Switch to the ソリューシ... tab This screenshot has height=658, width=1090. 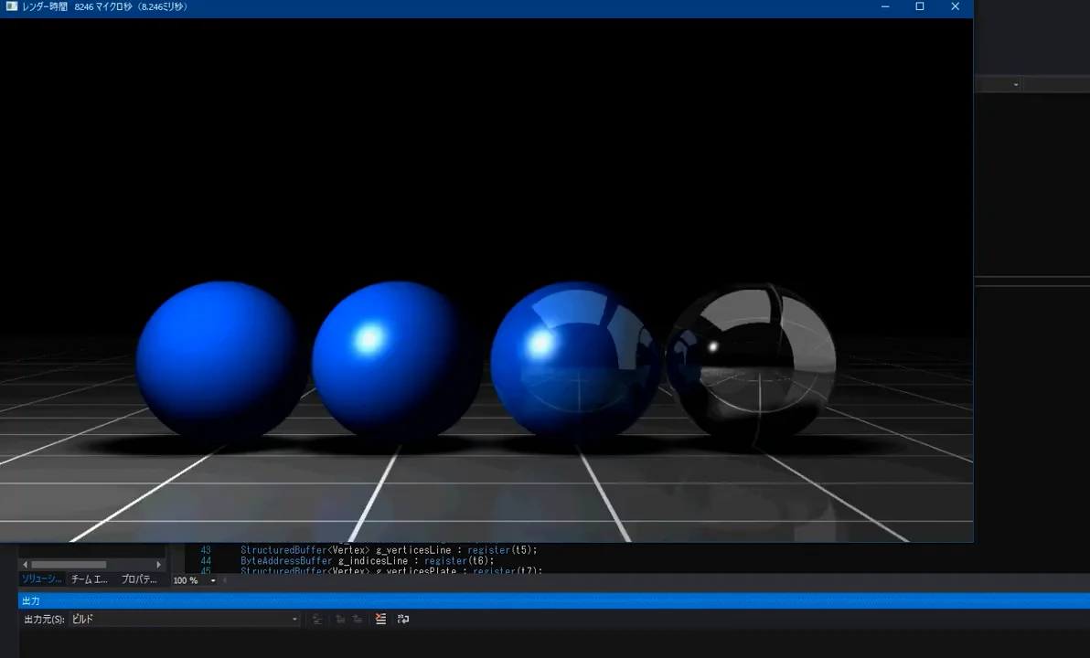(42, 578)
